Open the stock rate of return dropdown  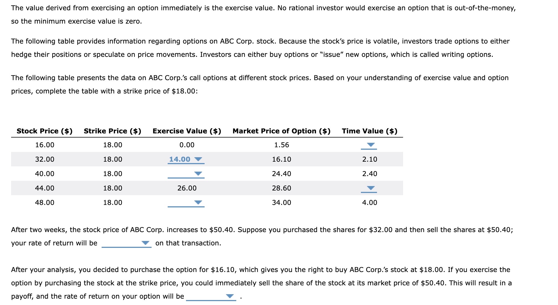pyautogui.click(x=127, y=243)
